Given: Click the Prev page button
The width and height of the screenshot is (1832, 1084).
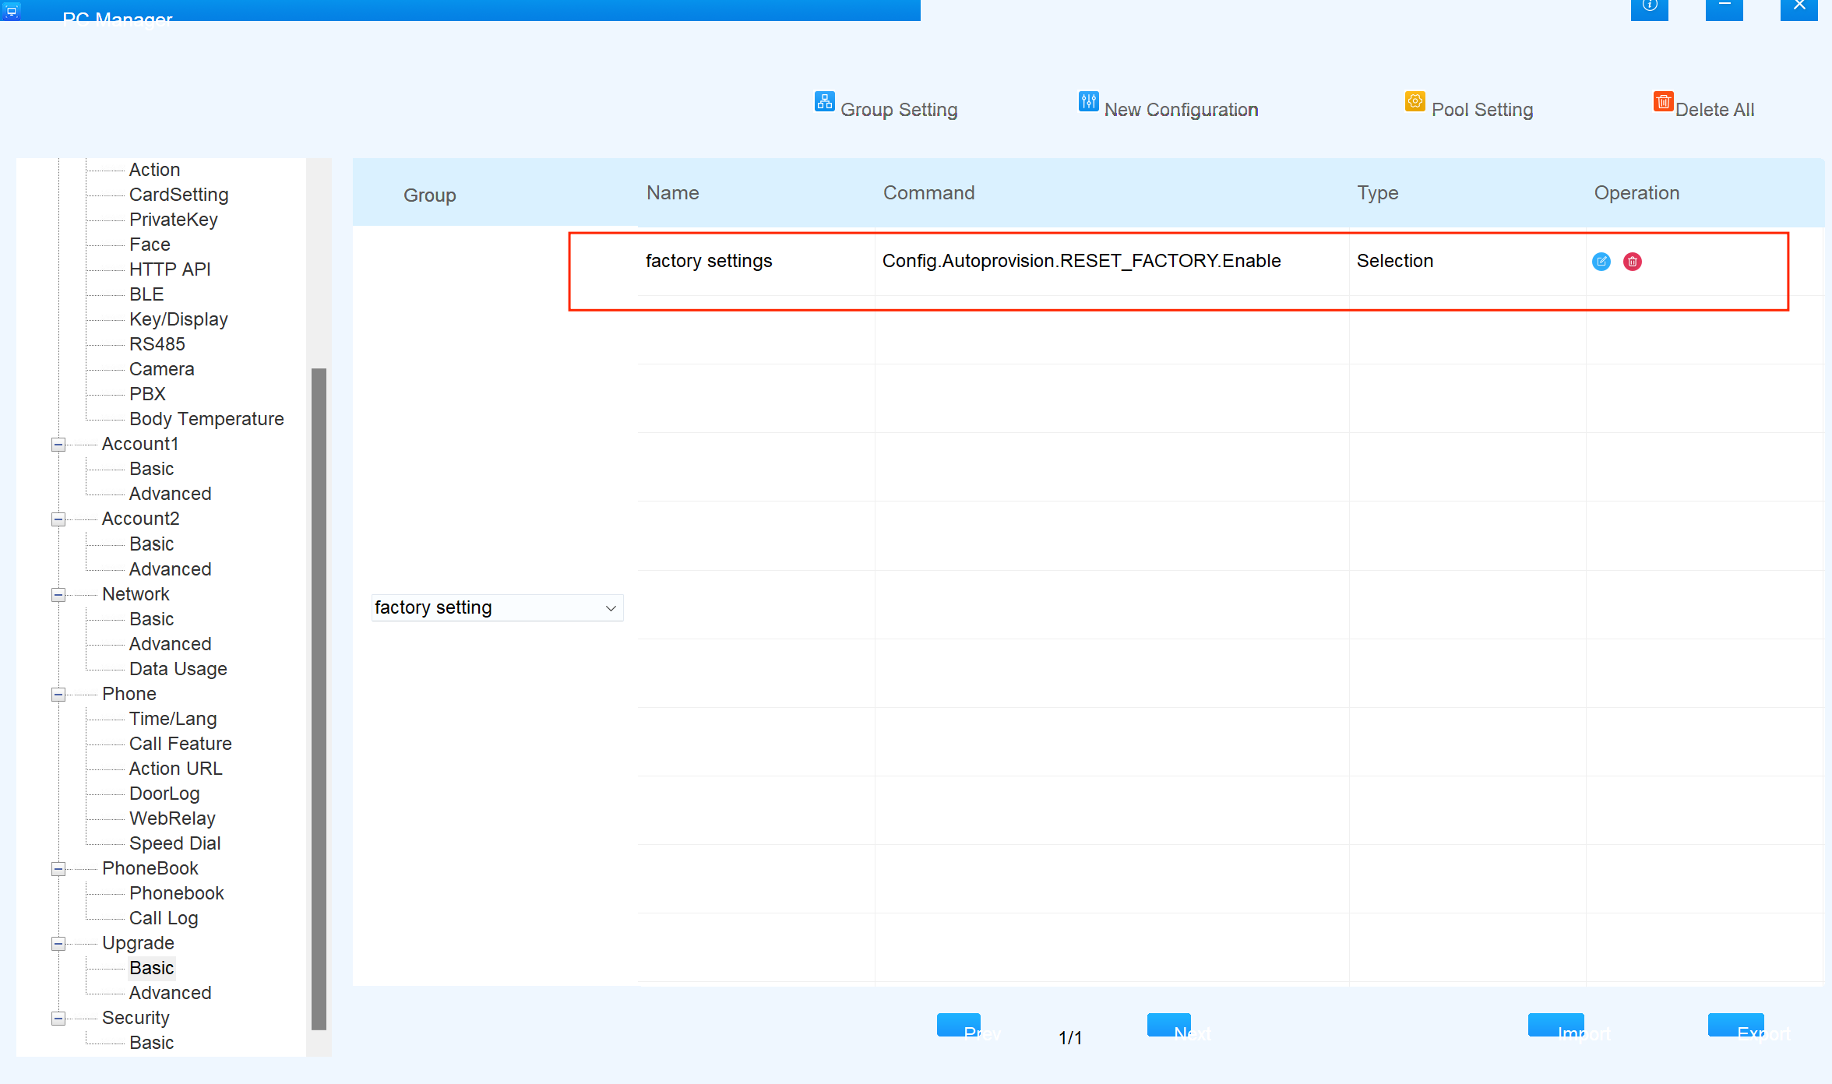Looking at the screenshot, I should point(959,1026).
